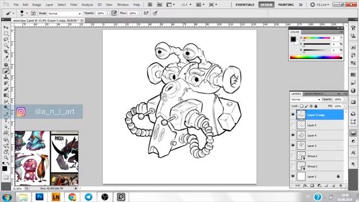Open CS Live button
359x202 pixels.
(320, 4)
